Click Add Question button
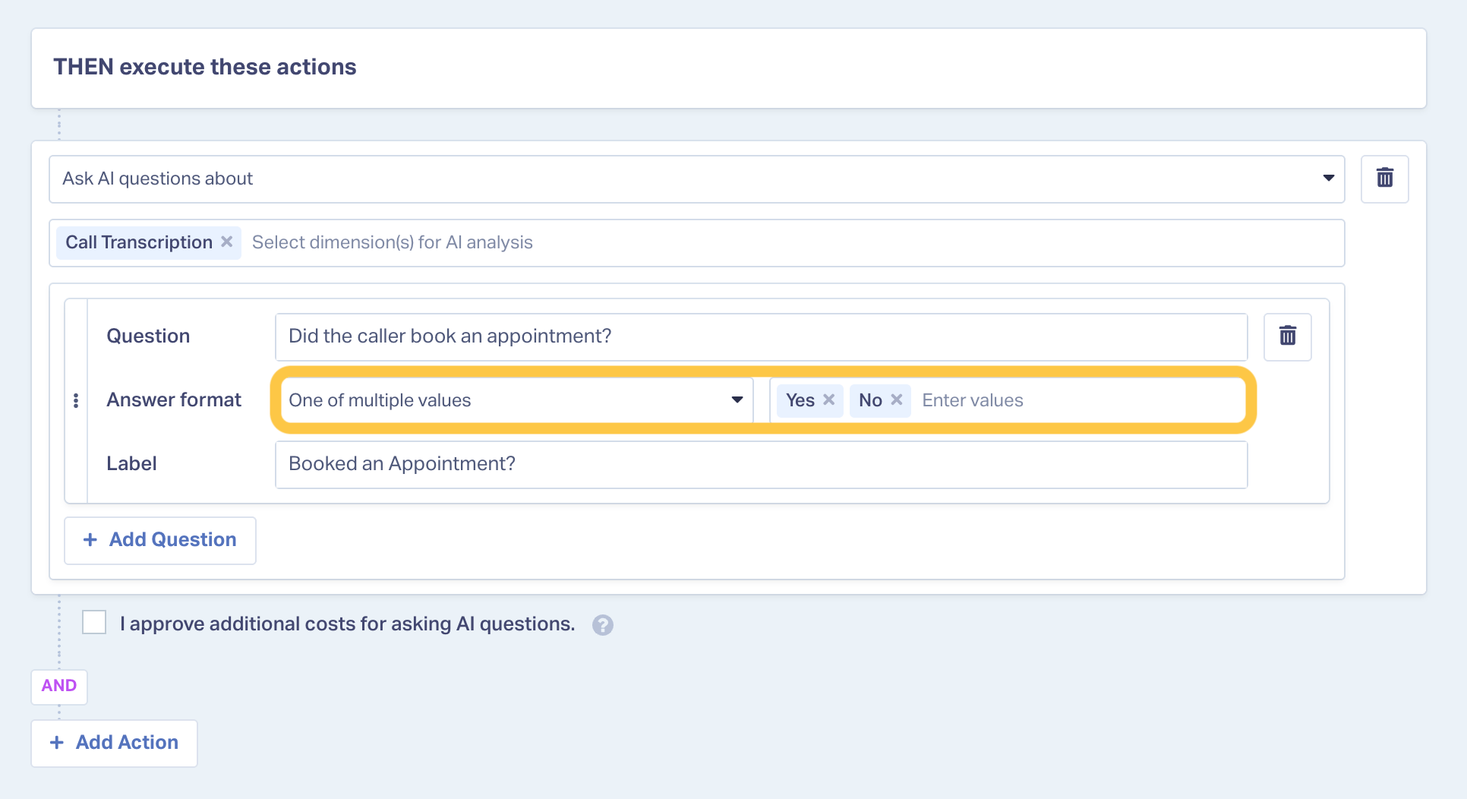Viewport: 1467px width, 799px height. [160, 540]
